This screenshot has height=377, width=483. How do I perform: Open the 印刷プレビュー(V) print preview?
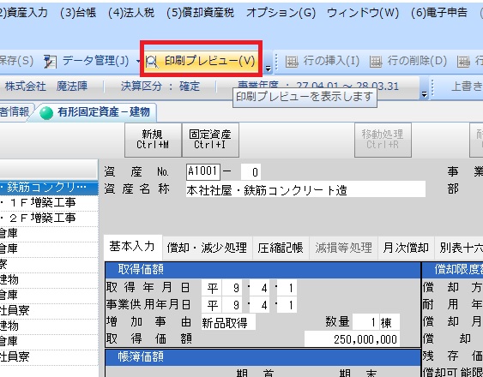(x=202, y=61)
